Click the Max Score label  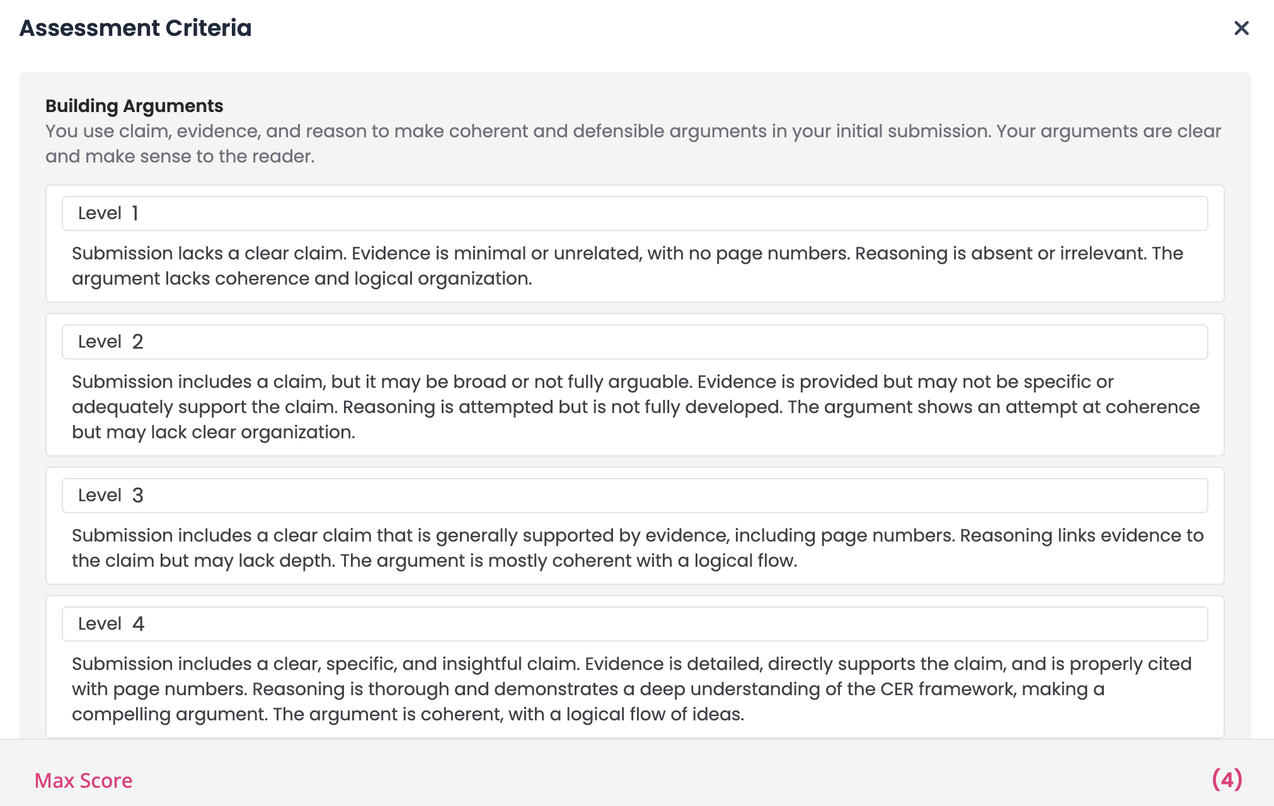tap(83, 781)
